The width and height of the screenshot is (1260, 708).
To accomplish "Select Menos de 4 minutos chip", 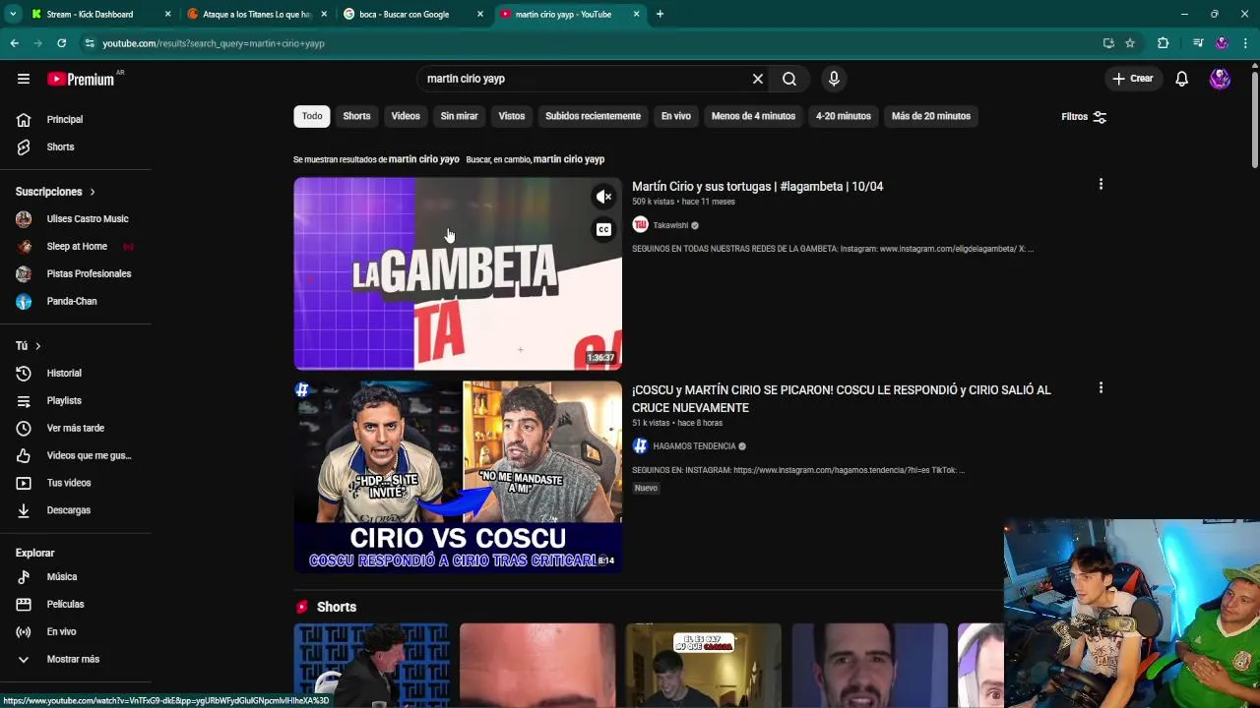I will [x=753, y=116].
